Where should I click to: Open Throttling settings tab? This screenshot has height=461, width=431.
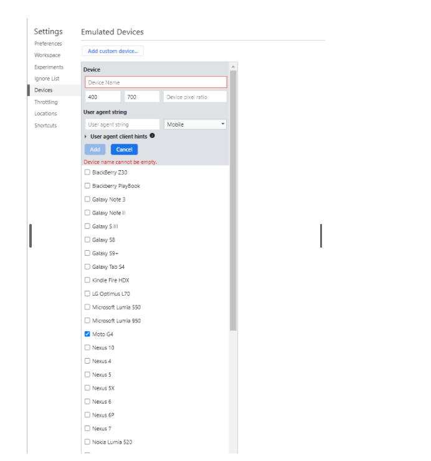tap(46, 102)
